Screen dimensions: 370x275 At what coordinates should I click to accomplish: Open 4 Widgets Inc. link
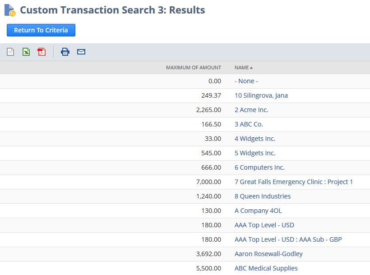(x=255, y=139)
